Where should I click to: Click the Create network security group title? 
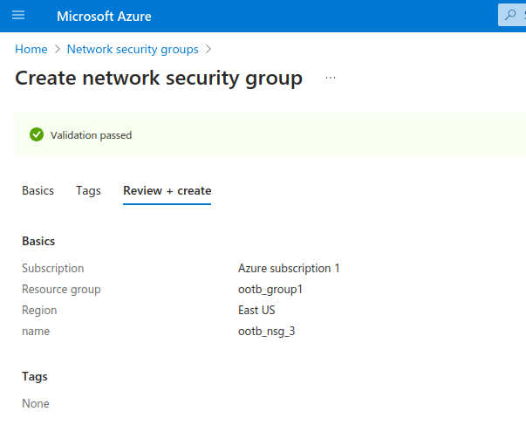pyautogui.click(x=159, y=79)
